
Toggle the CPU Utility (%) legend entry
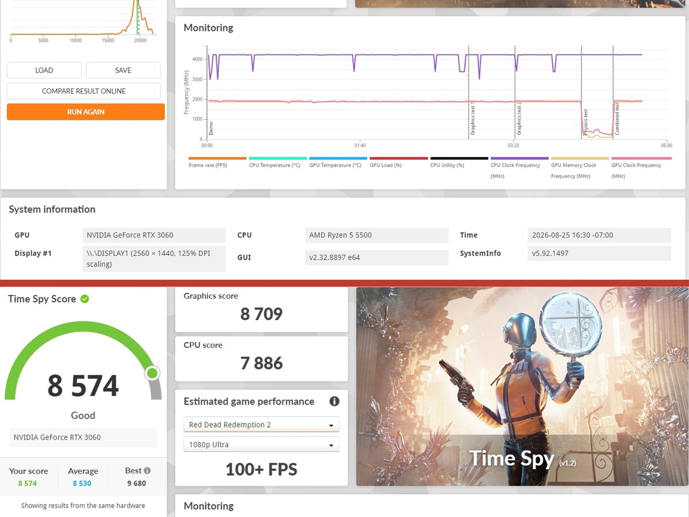pos(459,162)
